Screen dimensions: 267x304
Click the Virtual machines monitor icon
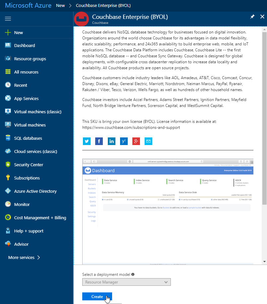tap(8, 125)
